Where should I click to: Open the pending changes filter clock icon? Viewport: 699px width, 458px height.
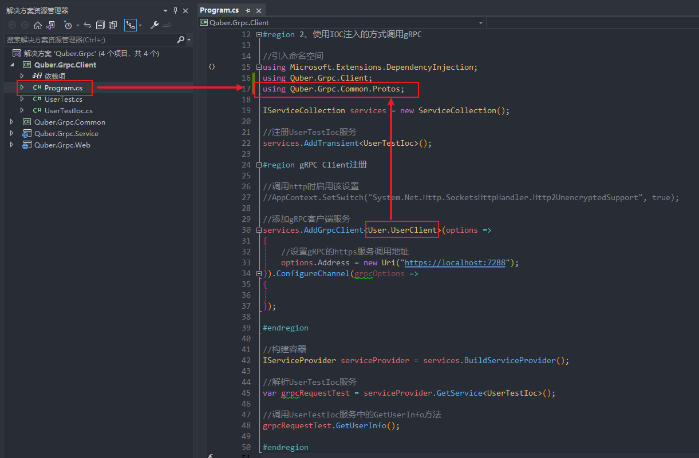coord(68,25)
